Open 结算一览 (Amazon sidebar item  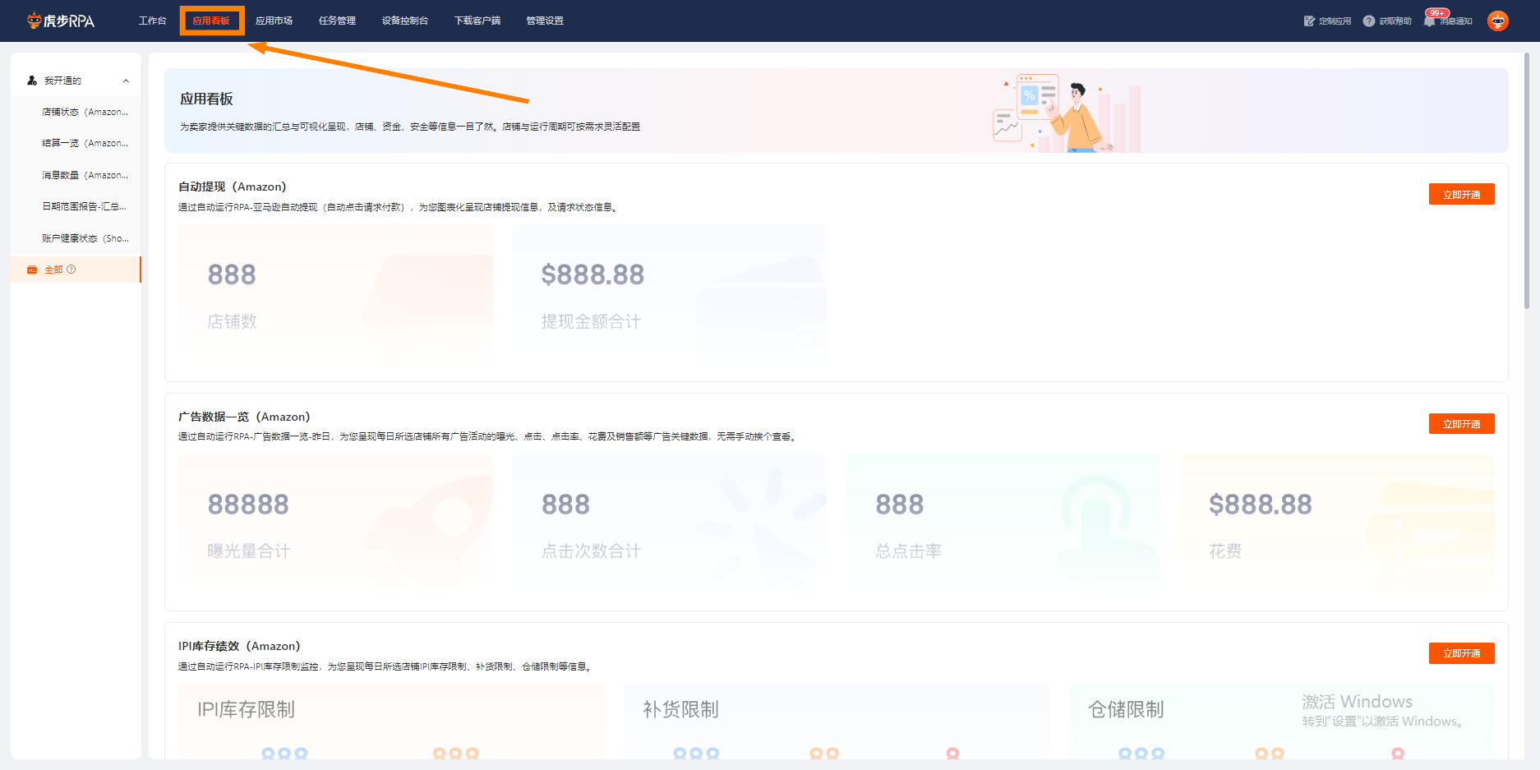coord(85,143)
